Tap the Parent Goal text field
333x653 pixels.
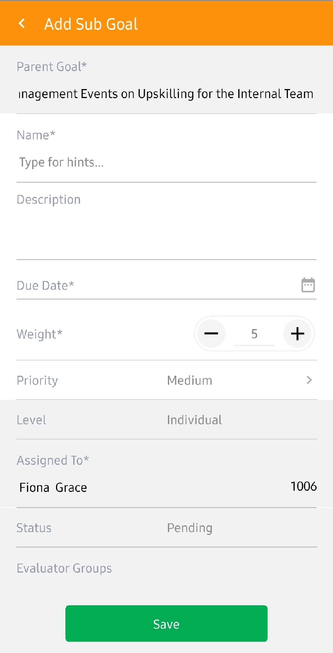click(166, 94)
